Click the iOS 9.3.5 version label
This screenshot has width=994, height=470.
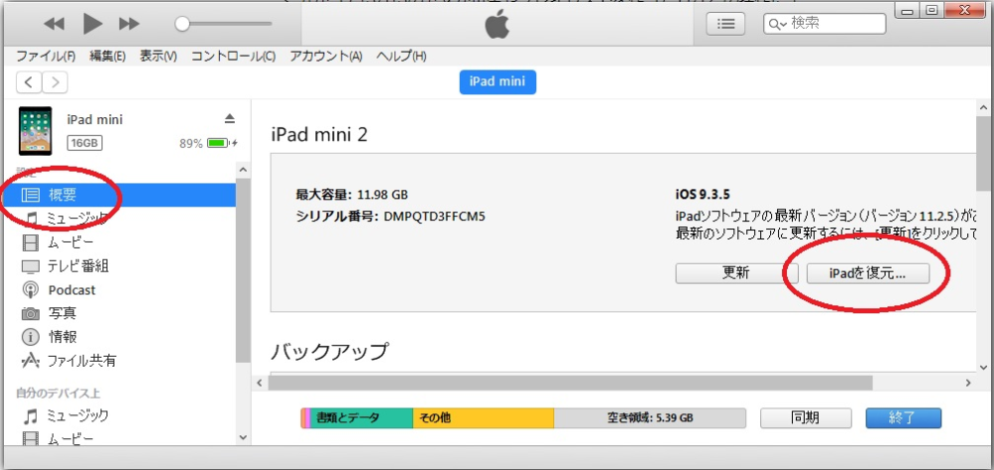click(x=702, y=194)
